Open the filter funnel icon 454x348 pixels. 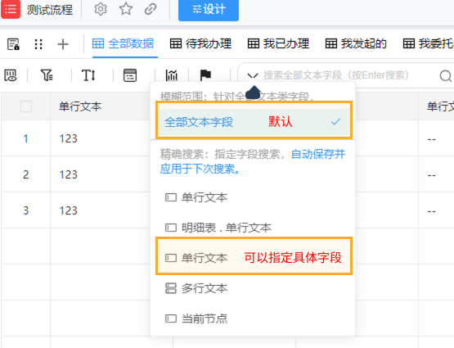47,75
